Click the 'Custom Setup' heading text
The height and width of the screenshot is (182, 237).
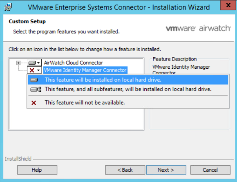pyautogui.click(x=27, y=21)
